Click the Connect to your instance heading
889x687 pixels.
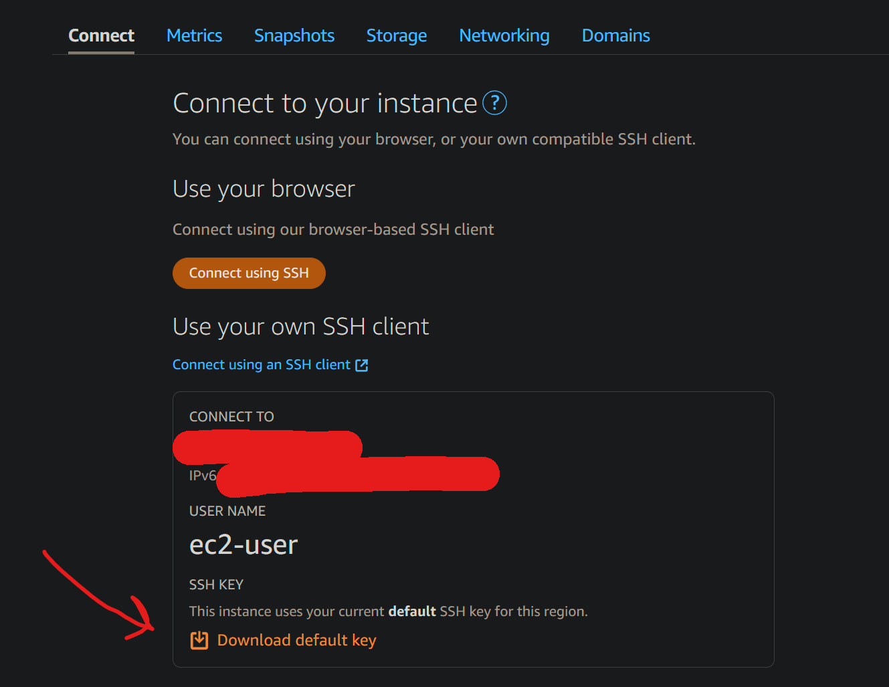[324, 104]
